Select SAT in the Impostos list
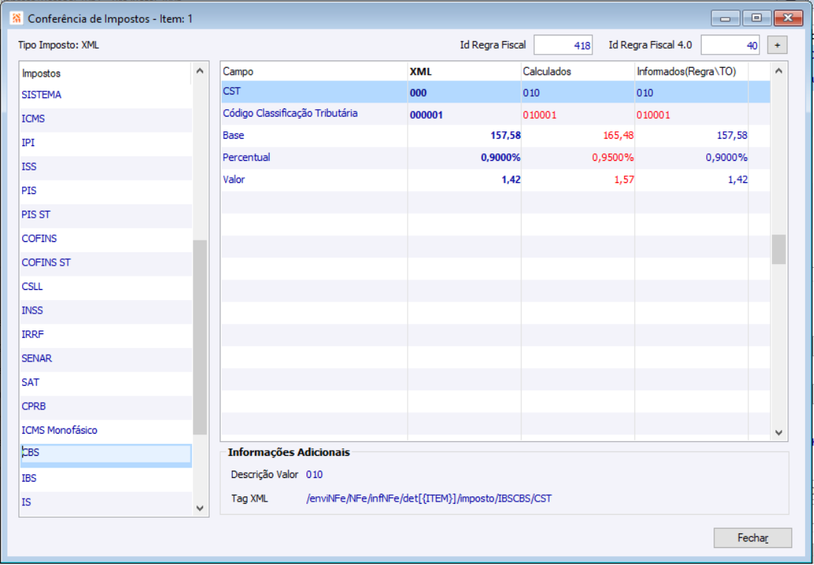The image size is (814, 565). tap(106, 383)
